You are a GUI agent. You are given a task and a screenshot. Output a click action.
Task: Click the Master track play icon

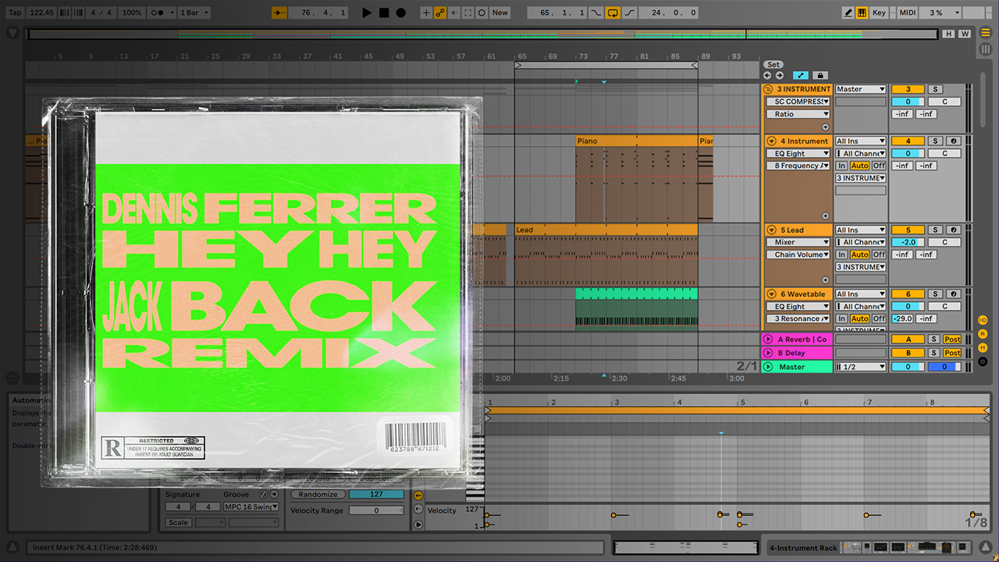pyautogui.click(x=768, y=367)
